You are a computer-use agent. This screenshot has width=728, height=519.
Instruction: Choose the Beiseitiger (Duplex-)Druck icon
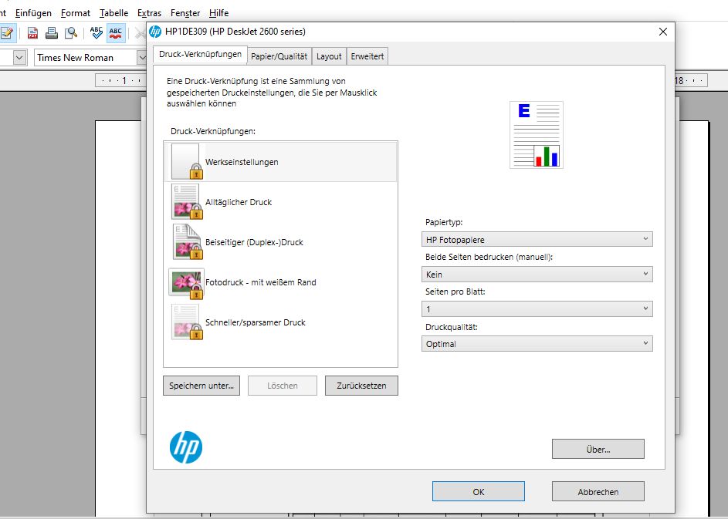187,241
